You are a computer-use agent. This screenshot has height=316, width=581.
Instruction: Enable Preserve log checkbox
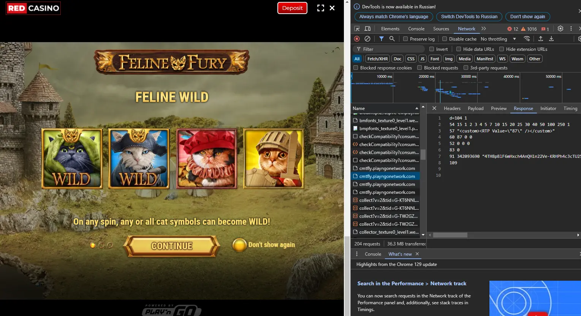click(x=405, y=39)
